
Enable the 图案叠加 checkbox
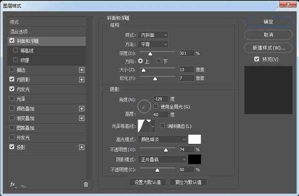12,127
